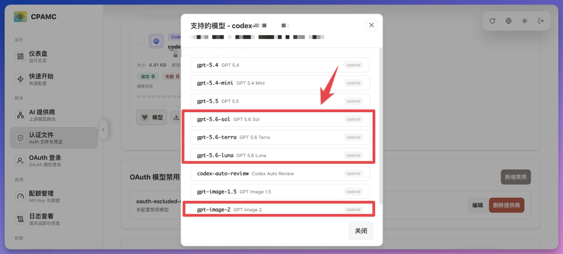Select the 快速开始 menu item
Viewport: 563px width, 254px height.
click(54, 79)
